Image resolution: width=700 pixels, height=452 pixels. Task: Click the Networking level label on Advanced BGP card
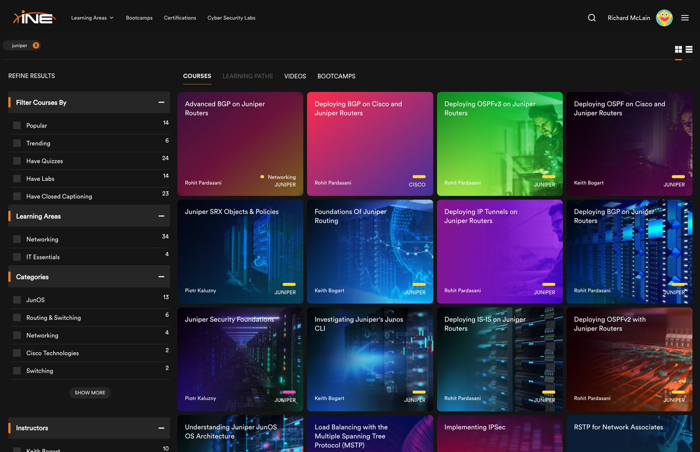coord(282,177)
